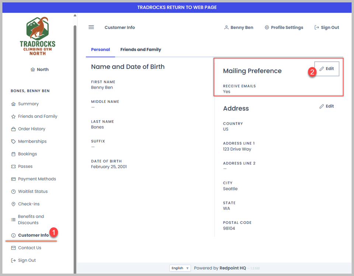
Task: Click Sign Out text in sidebar
Action: tap(27, 261)
